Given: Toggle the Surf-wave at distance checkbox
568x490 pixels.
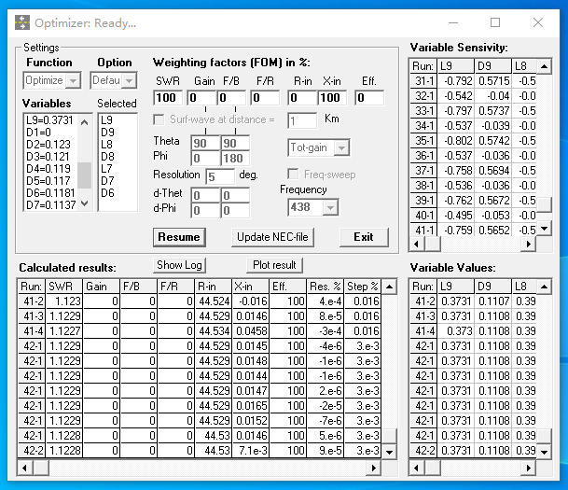Looking at the screenshot, I should (x=159, y=119).
